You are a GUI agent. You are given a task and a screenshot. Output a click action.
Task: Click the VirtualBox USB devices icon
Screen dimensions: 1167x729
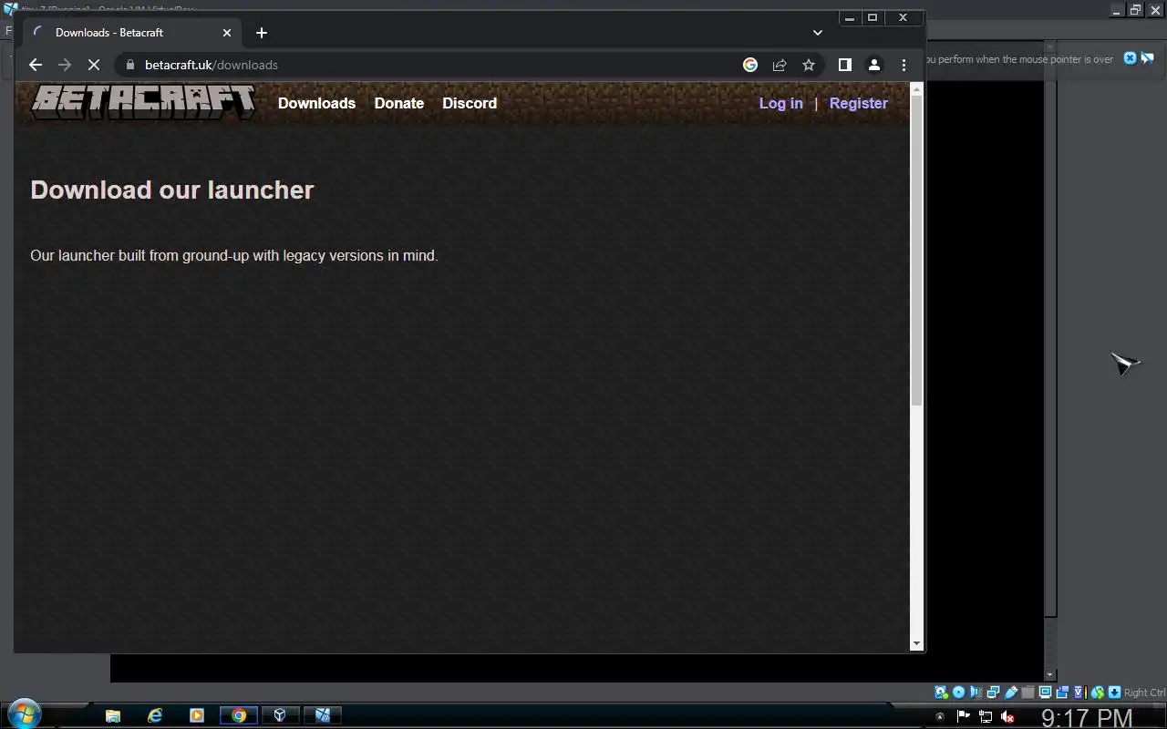[1011, 693]
